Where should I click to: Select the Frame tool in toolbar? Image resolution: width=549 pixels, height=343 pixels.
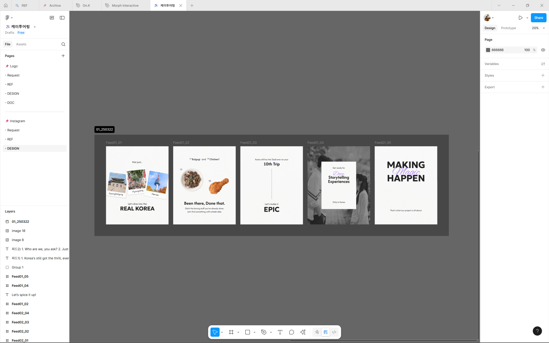click(x=231, y=332)
